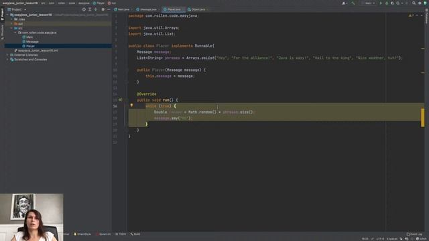This screenshot has width=429, height=241.
Task: Open the Main run configuration dropdown
Action: tap(369, 3)
